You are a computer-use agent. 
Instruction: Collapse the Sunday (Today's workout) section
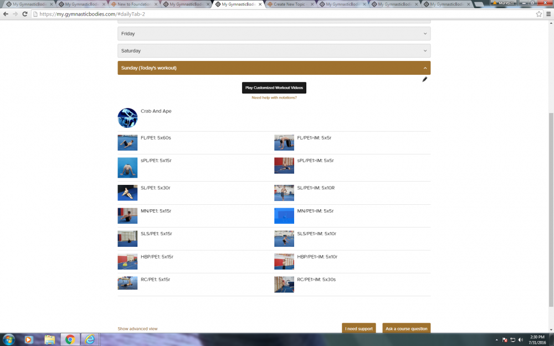(274, 68)
